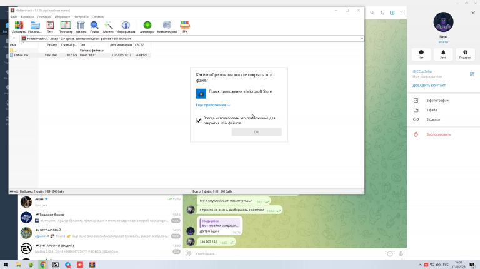
Task: Click the Подарок gift button
Action: pos(465,54)
